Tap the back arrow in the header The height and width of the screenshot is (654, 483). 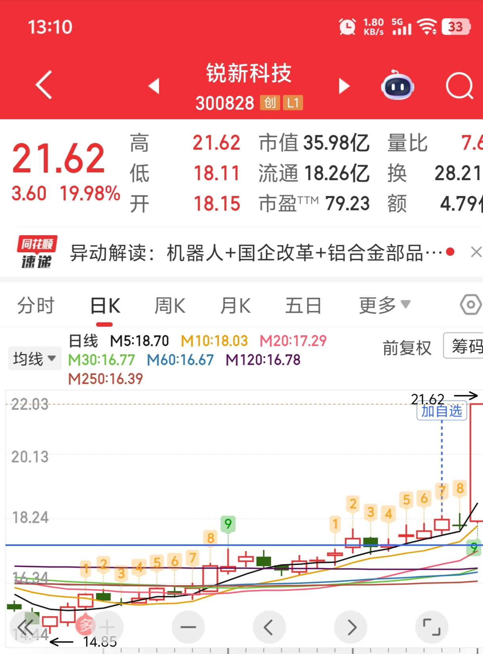coord(44,85)
